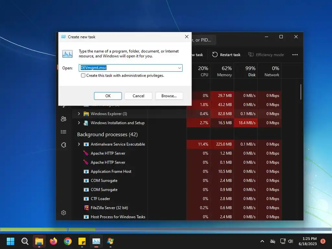Viewport: 332px width, 249px height.
Task: Open taskbar Search
Action: tap(25, 241)
